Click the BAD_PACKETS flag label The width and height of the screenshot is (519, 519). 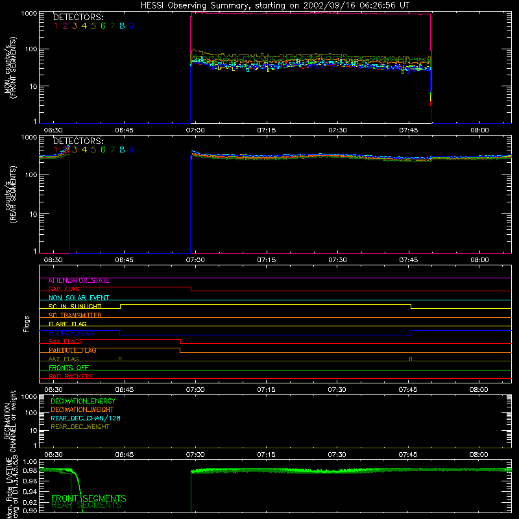71,376
